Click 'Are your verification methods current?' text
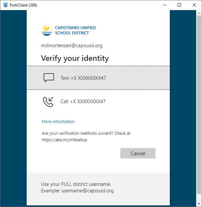 (x=77, y=133)
